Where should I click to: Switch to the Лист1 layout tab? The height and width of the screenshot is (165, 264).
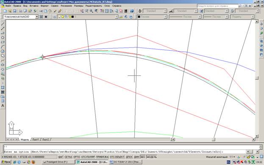pyautogui.click(x=36, y=140)
